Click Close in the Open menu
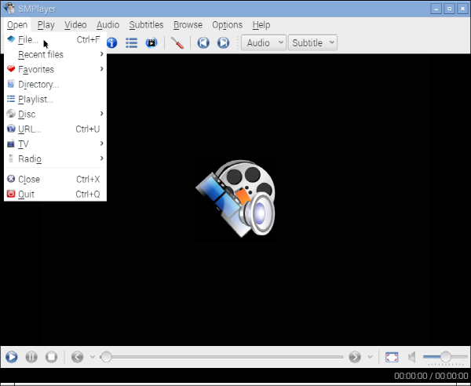The height and width of the screenshot is (386, 471). point(55,179)
